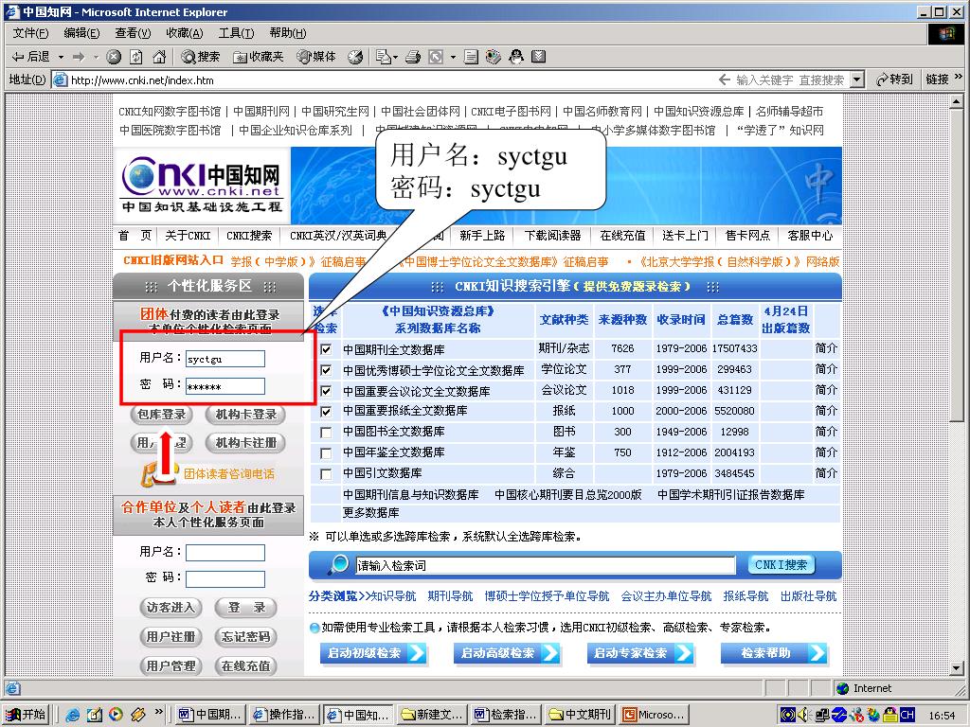Click page scrollbar down arrow
Image resolution: width=970 pixels, height=727 pixels.
click(957, 667)
